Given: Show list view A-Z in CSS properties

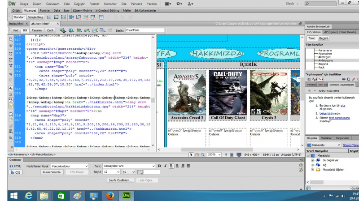Looking at the screenshot, I should (315, 79).
